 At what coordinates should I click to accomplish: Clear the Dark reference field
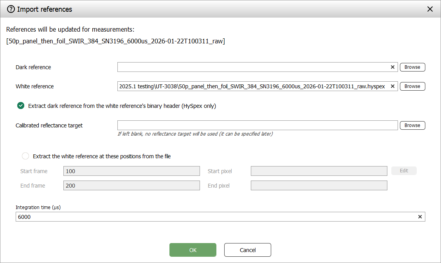point(392,67)
